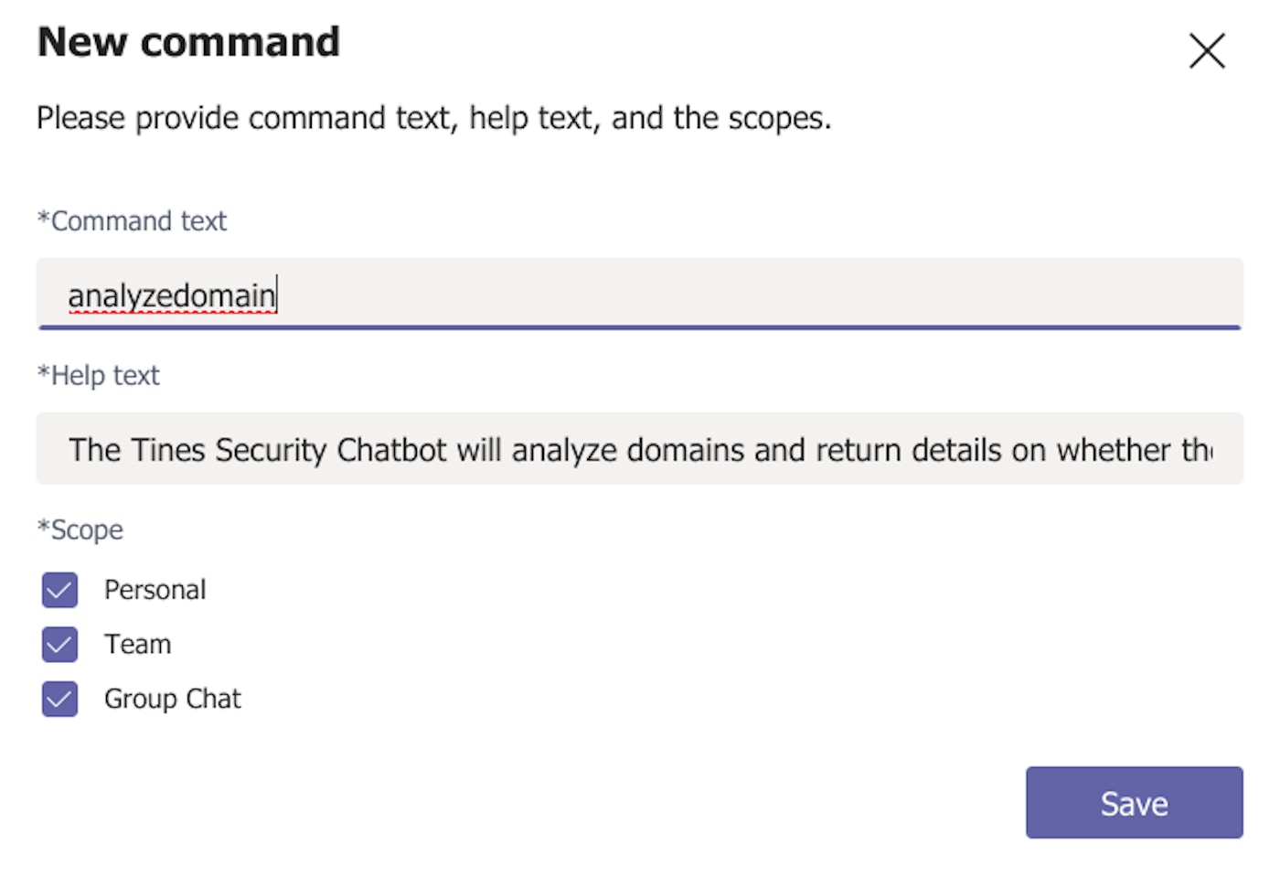Image resolution: width=1280 pixels, height=877 pixels.
Task: Click the Group Chat scope label
Action: point(172,700)
